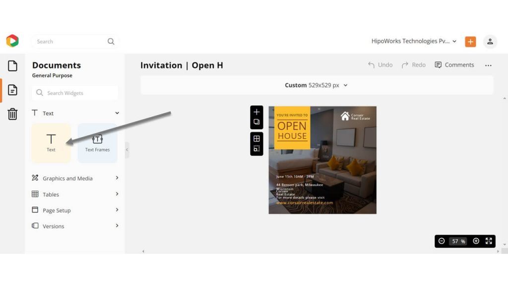The width and height of the screenshot is (508, 286).
Task: Expand Graphics and Media section
Action: [x=75, y=178]
